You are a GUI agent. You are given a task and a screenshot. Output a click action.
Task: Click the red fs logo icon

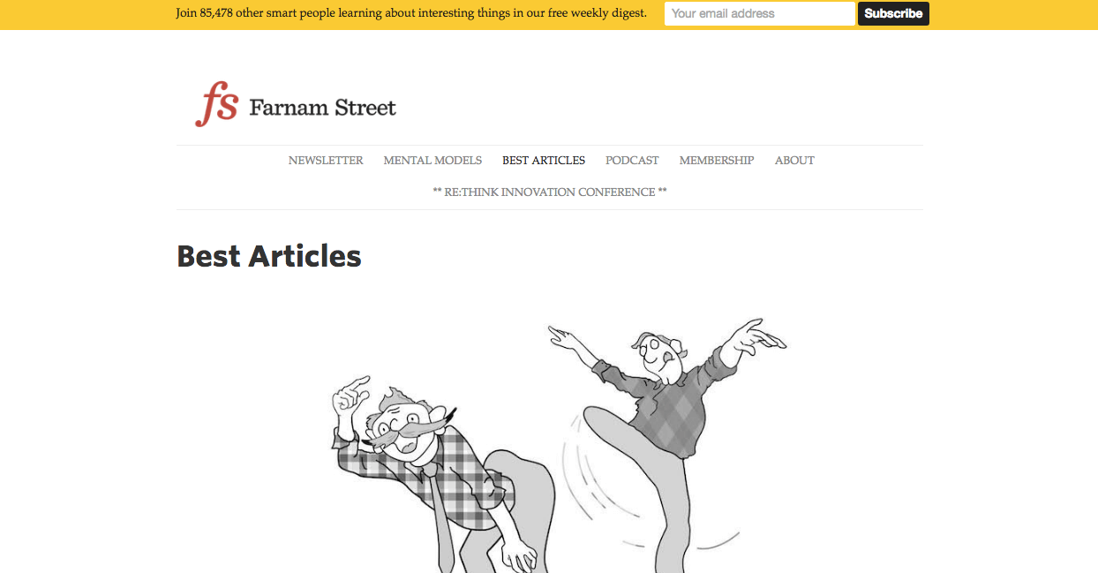(x=216, y=104)
